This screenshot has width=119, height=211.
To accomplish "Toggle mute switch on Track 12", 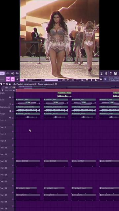I will [13, 165].
